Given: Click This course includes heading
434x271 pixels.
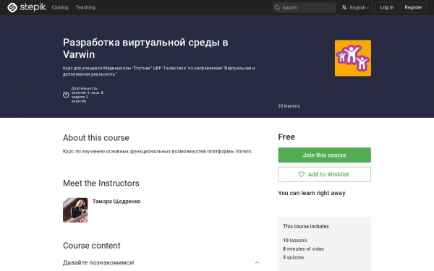Looking at the screenshot, I should click(x=306, y=226).
